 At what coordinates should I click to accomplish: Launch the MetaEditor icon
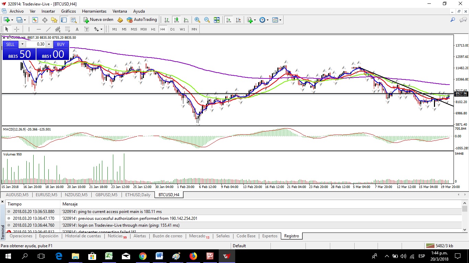click(120, 20)
